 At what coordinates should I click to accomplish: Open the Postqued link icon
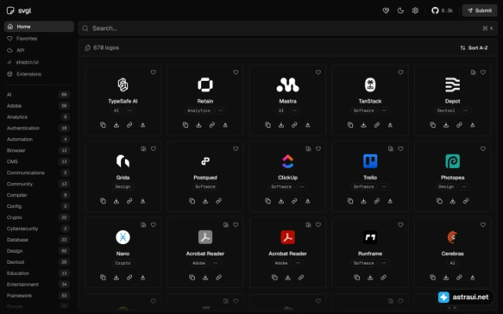218,201
